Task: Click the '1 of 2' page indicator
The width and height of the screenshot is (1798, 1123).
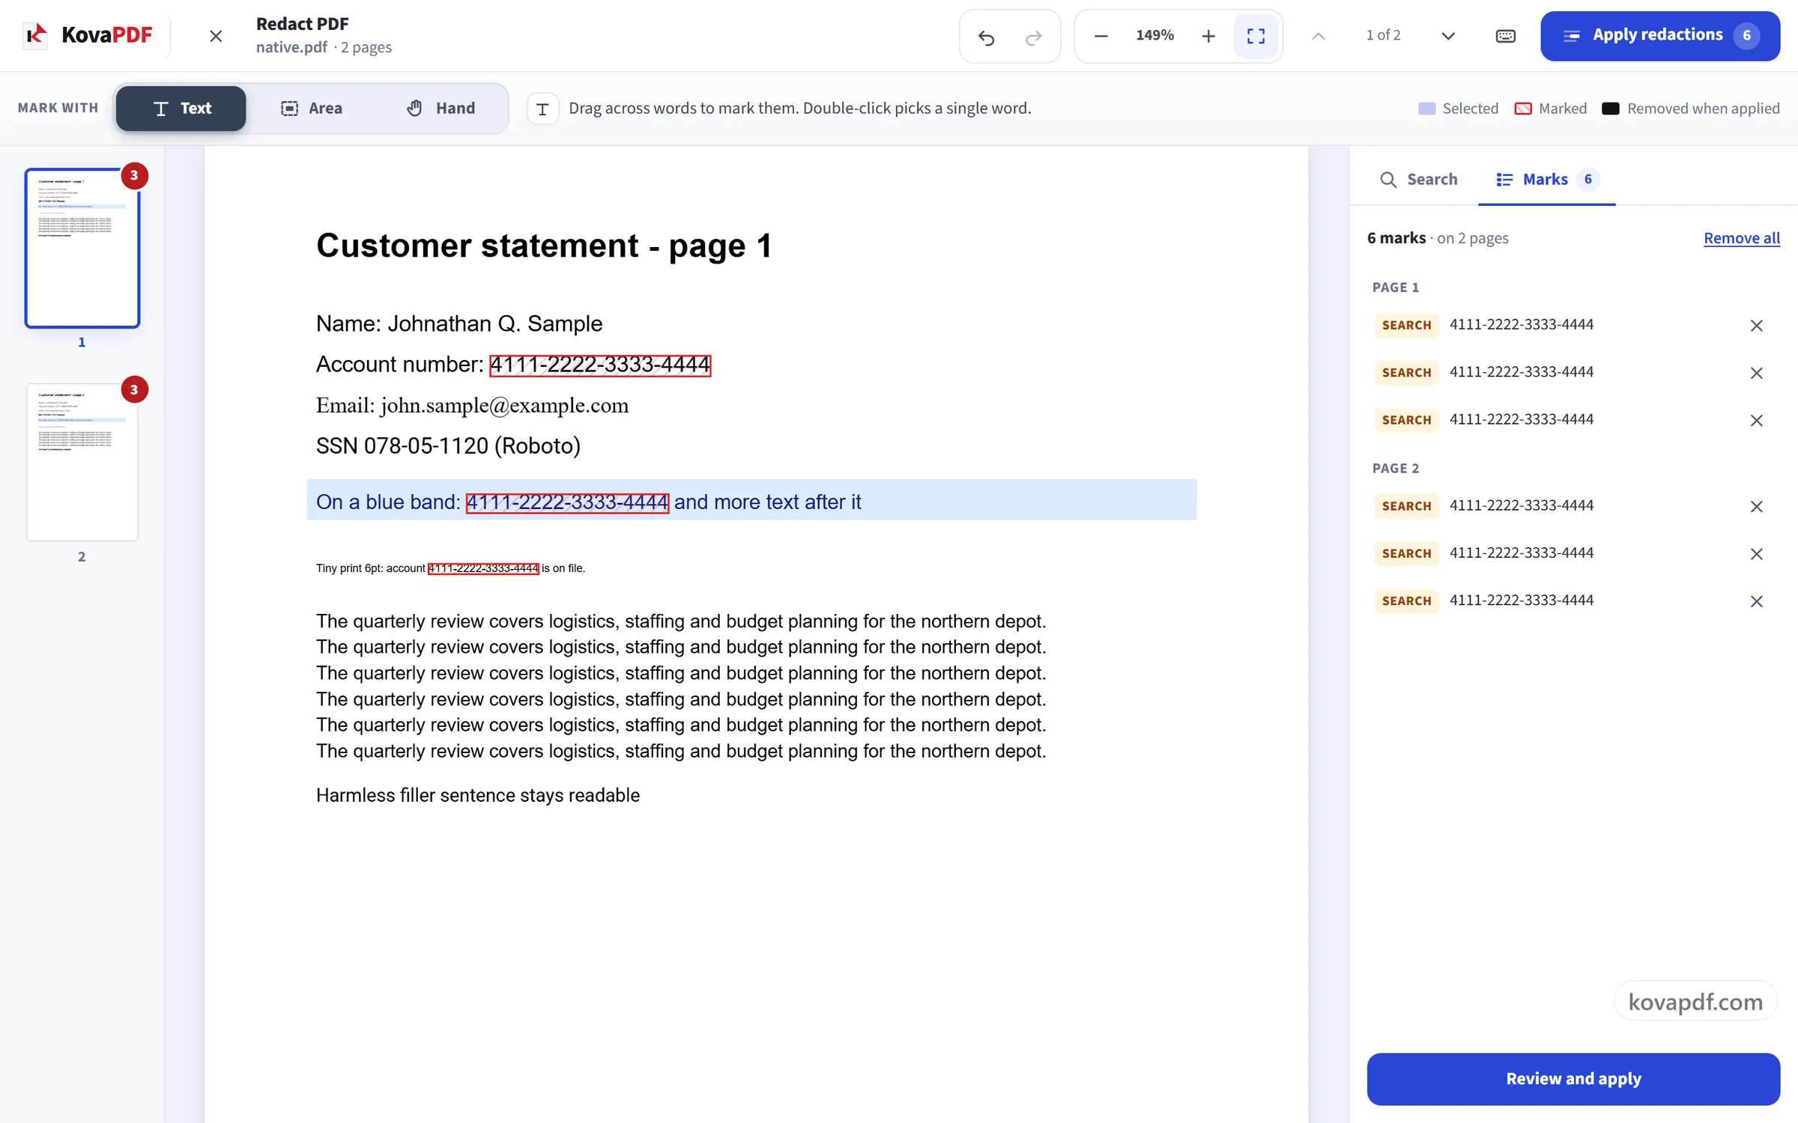Action: coord(1383,35)
